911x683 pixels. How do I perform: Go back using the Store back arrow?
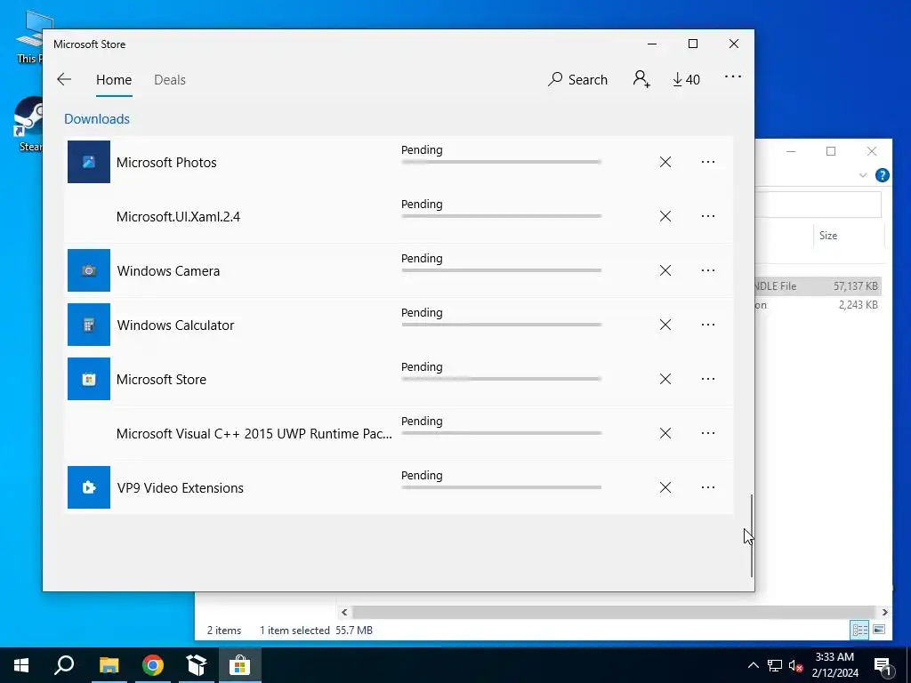64,79
